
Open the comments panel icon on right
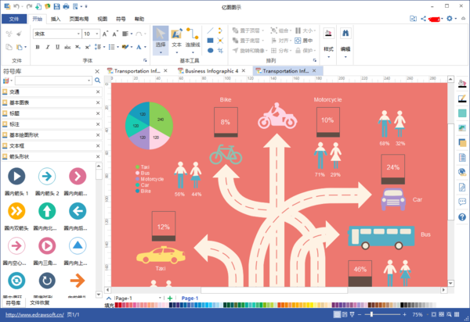tap(462, 202)
